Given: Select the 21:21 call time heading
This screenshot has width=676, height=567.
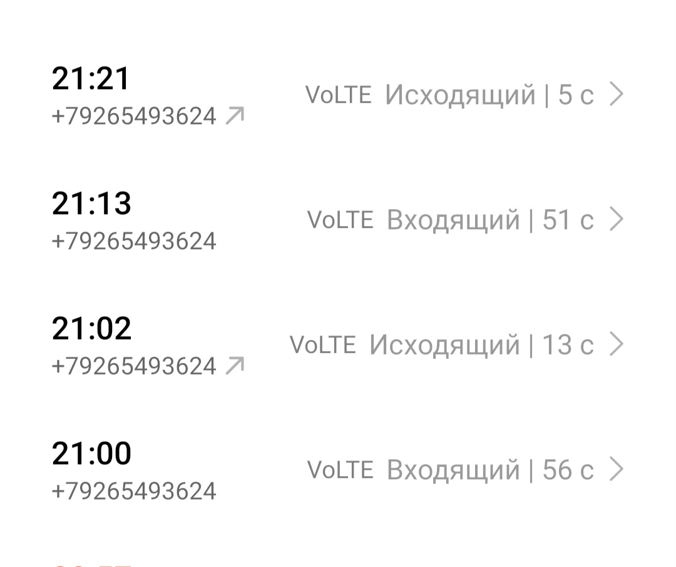Looking at the screenshot, I should click(91, 79).
